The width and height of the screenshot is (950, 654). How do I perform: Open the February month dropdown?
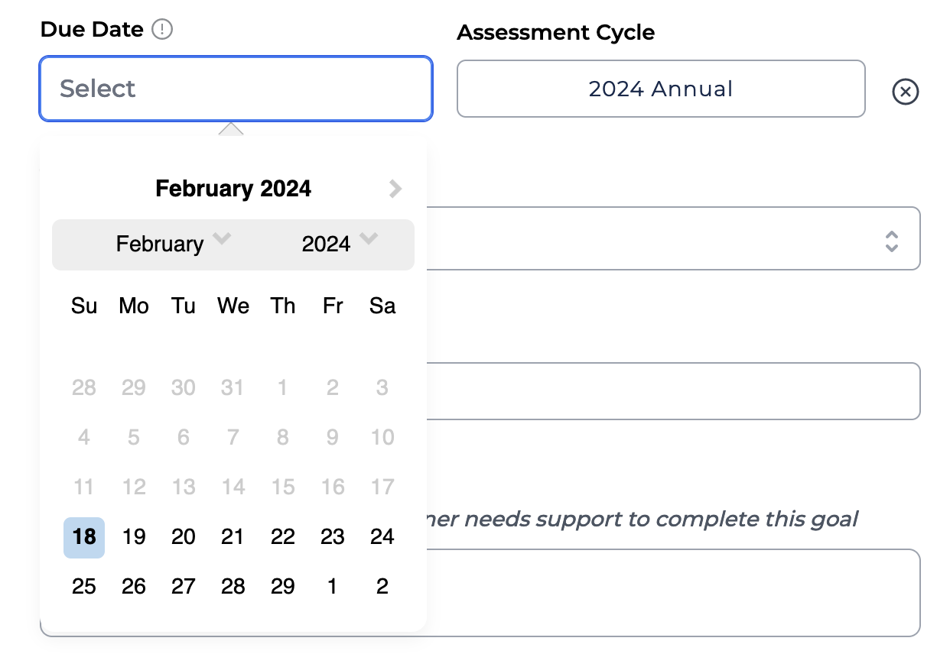[x=172, y=244]
